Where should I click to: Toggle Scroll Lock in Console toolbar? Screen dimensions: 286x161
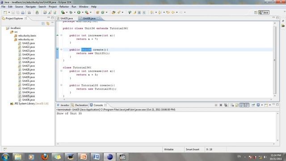(237, 105)
